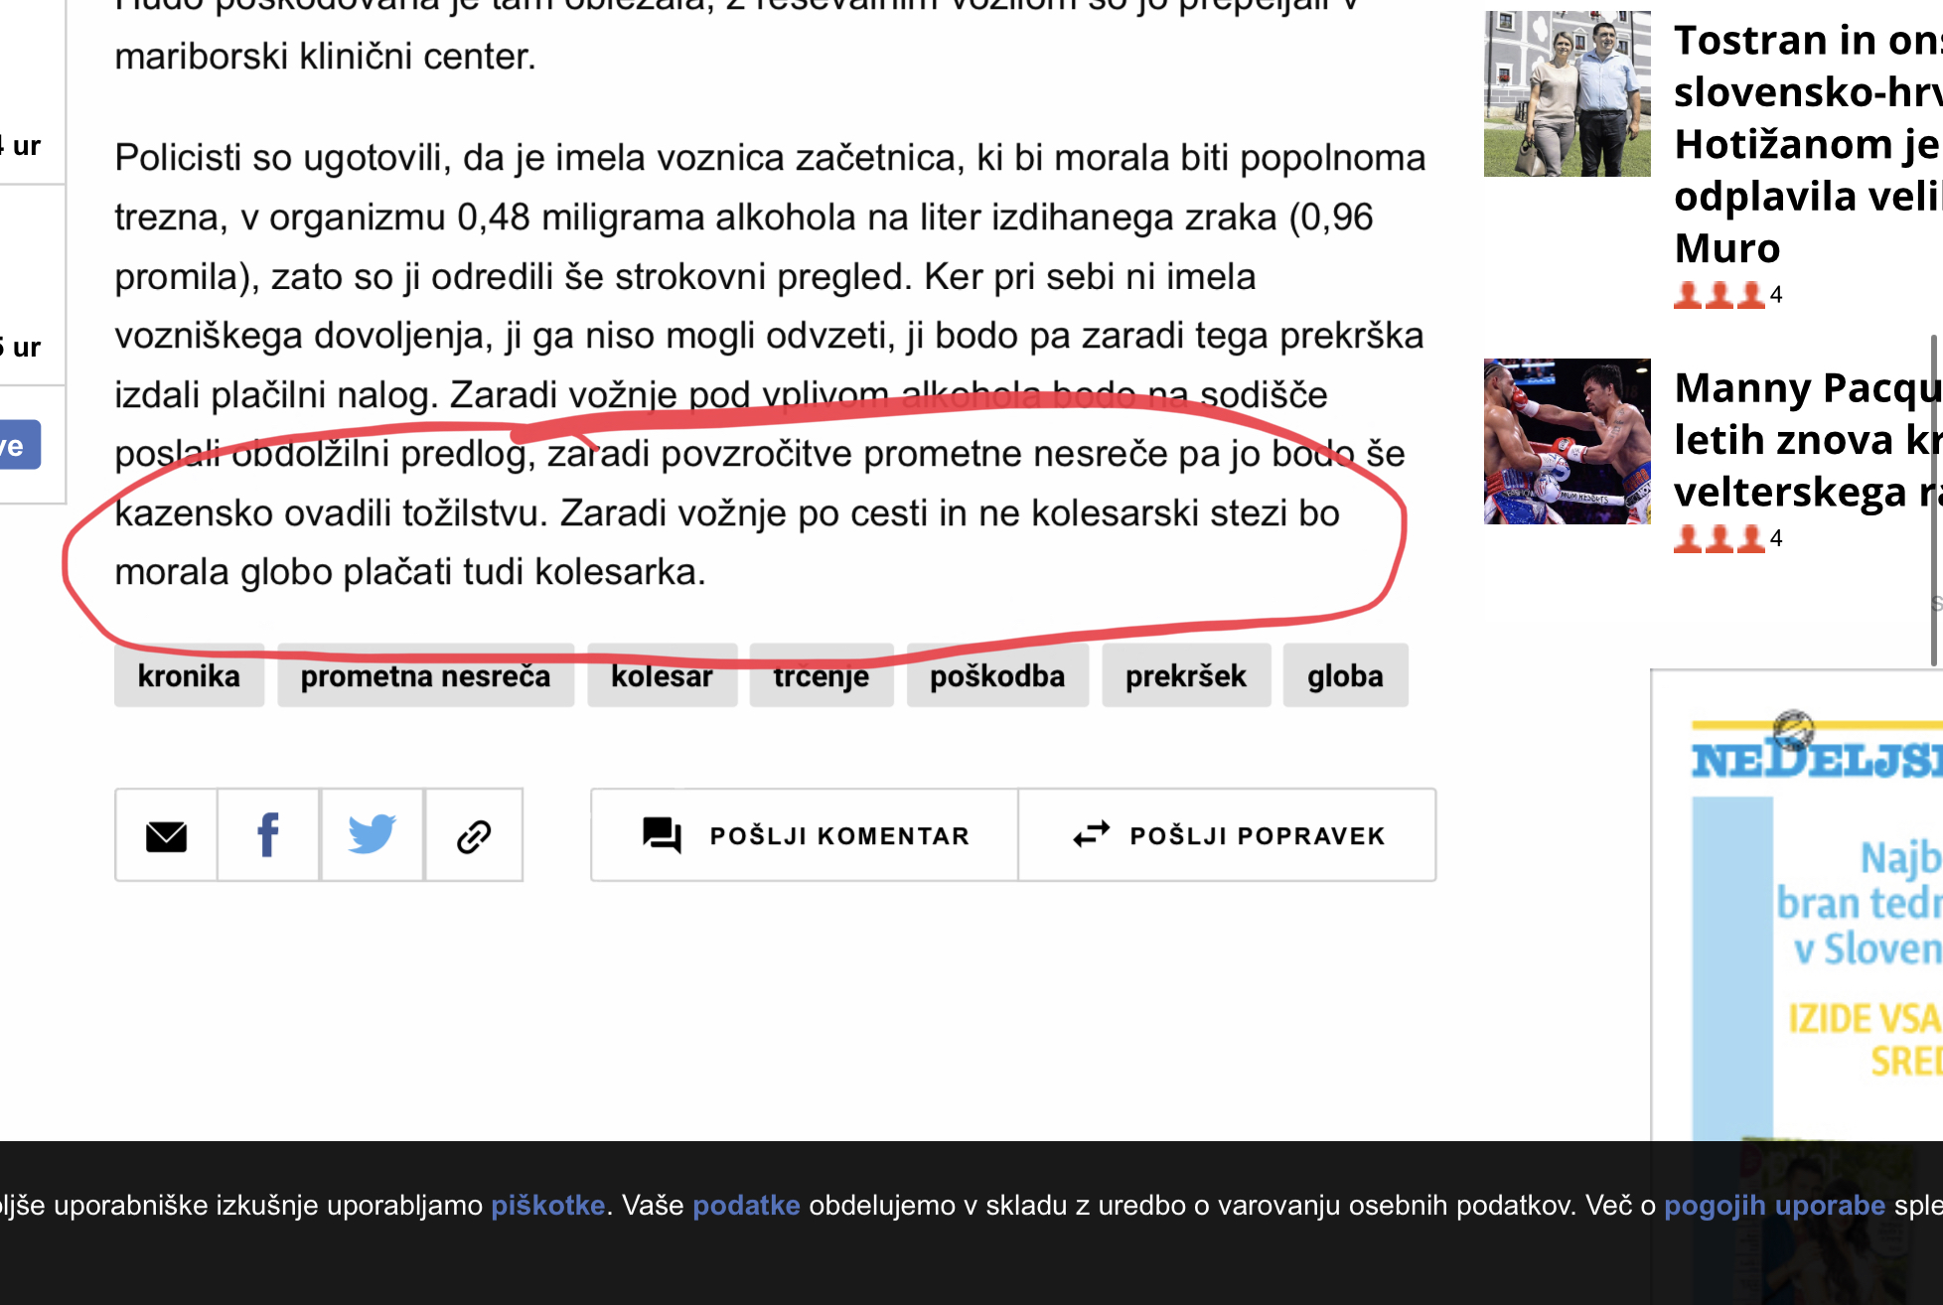Open the globa tag
Screen dimensions: 1943x1305
tap(1345, 675)
